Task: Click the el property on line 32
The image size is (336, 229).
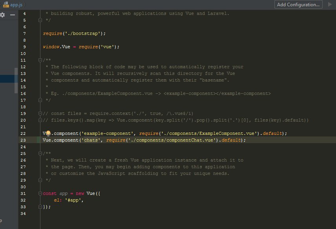Action: (57, 200)
